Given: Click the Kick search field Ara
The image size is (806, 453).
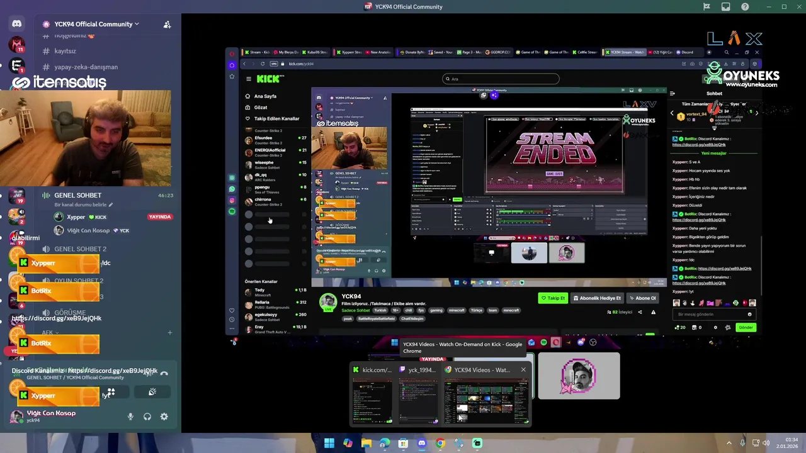Looking at the screenshot, I should click(501, 79).
